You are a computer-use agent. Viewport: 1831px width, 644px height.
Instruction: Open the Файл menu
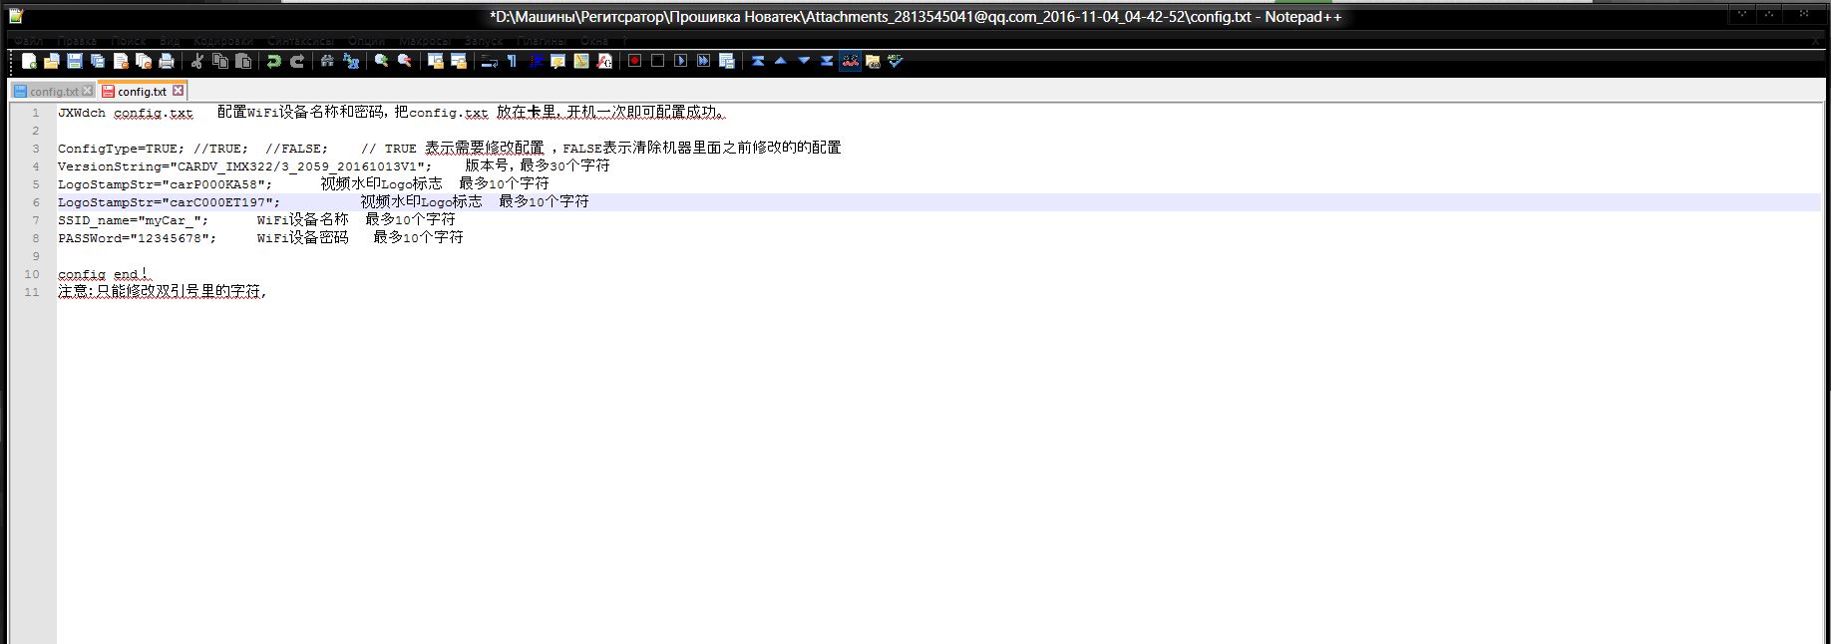click(x=28, y=41)
